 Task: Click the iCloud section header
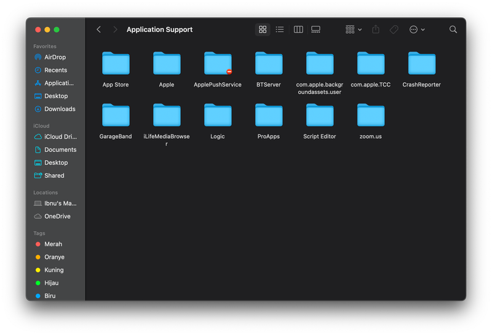point(41,126)
